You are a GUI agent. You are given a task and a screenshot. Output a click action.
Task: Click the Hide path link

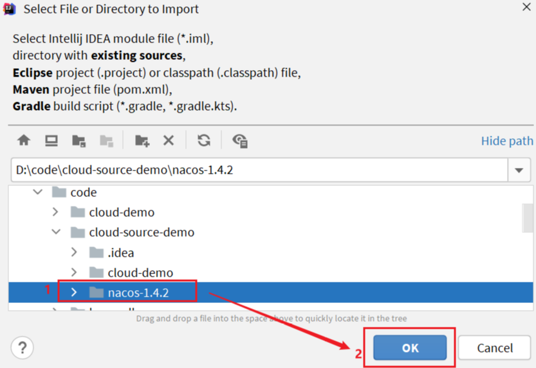(x=507, y=141)
